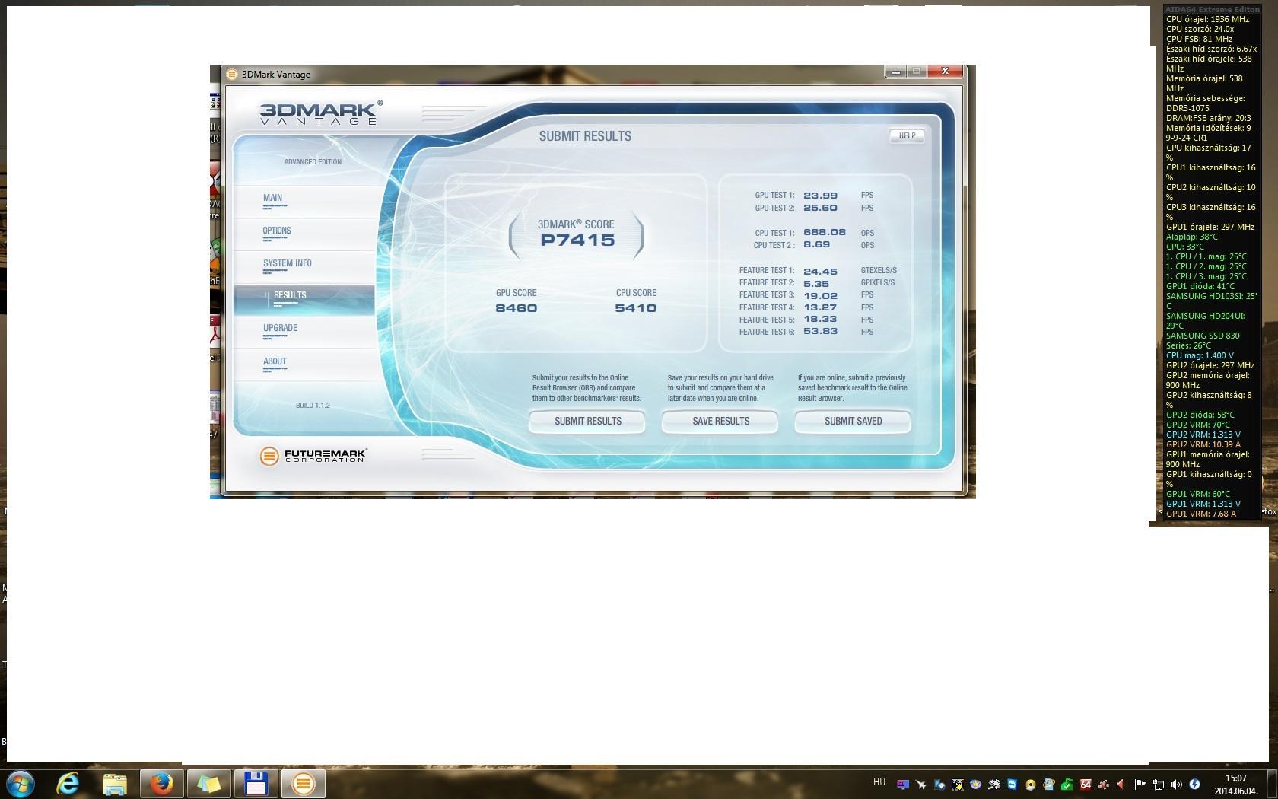Click the AIDA64 SAMSUNG SSD 830 line
Screen dimensions: 1278x799
point(1203,340)
